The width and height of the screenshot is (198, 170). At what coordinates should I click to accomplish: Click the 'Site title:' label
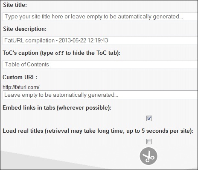pyautogui.click(x=15, y=5)
